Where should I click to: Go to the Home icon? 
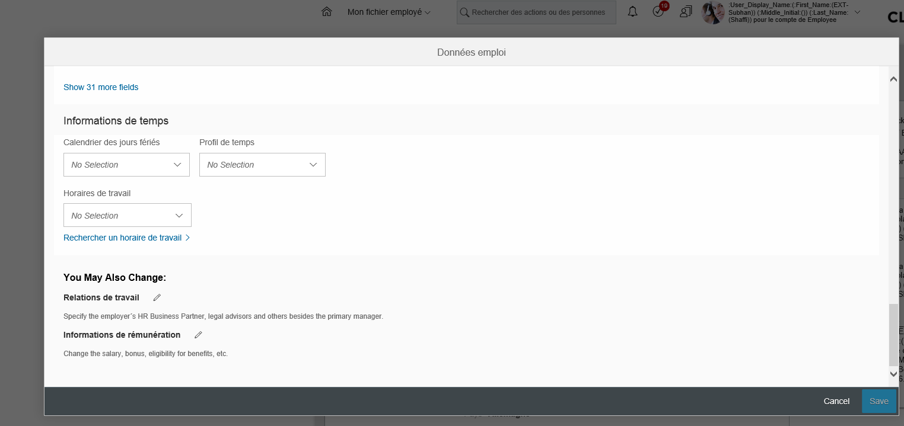point(326,12)
